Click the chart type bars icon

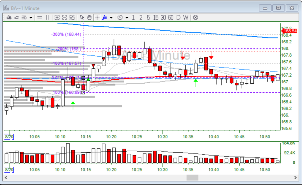pyautogui.click(x=9, y=17)
